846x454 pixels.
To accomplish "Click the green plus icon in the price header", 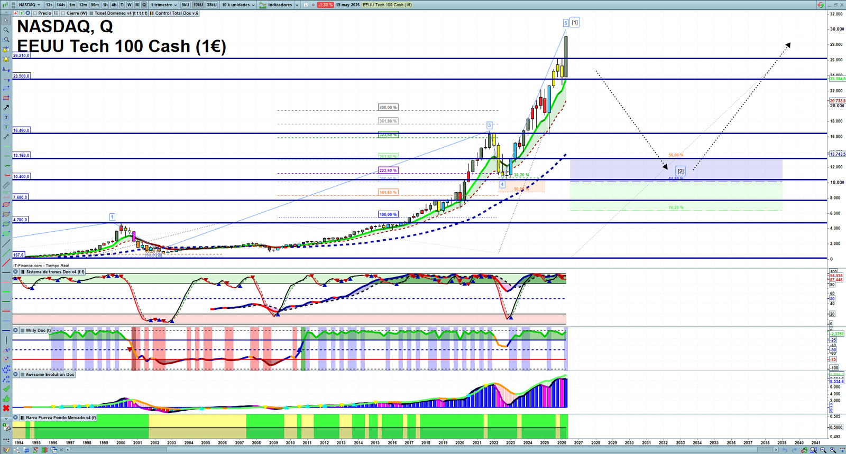I will pyautogui.click(x=22, y=13).
